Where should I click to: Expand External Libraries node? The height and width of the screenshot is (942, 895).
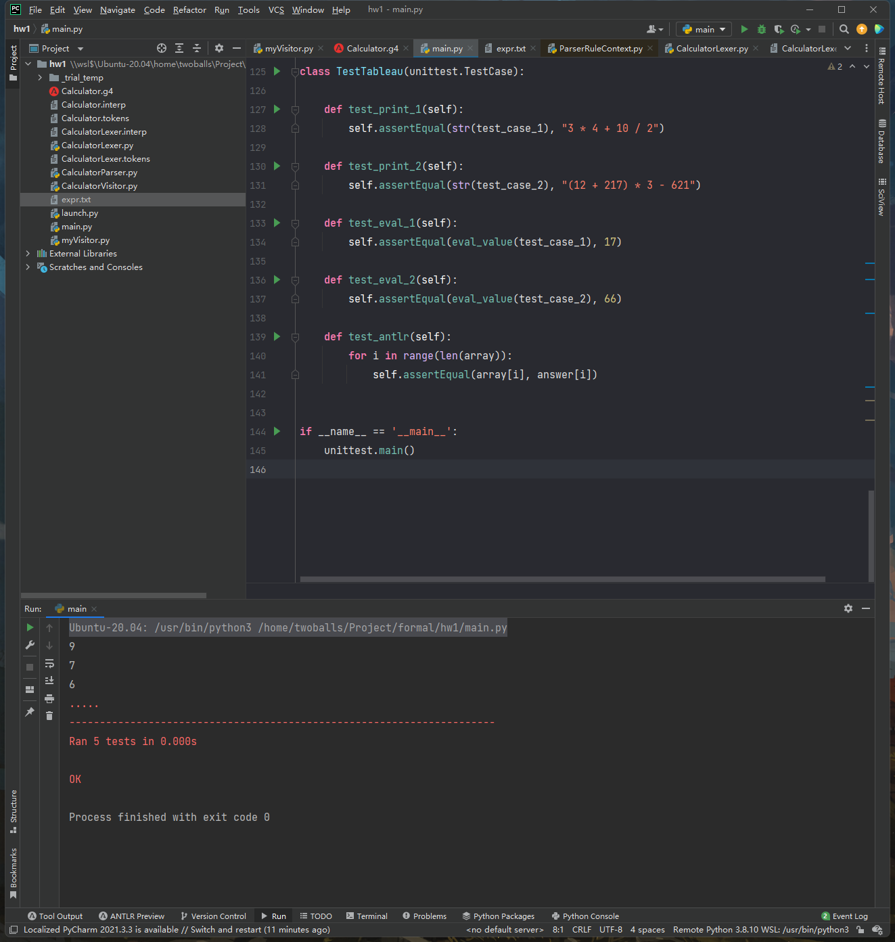(28, 254)
